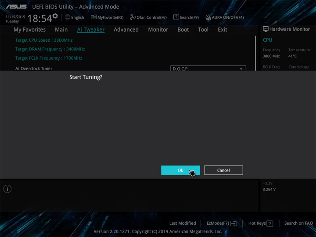The image size is (316, 237).
Task: Click the Hardware Monitor screen icon
Action: pos(266,29)
